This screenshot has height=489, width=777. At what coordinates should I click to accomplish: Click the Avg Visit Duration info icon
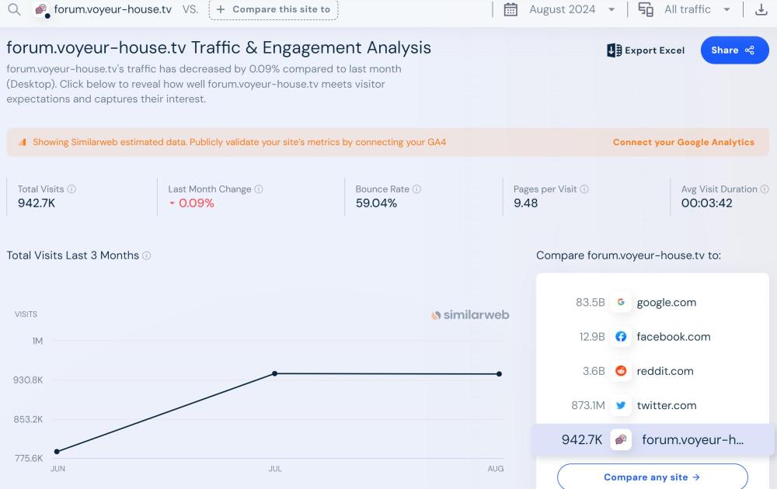[x=765, y=189]
